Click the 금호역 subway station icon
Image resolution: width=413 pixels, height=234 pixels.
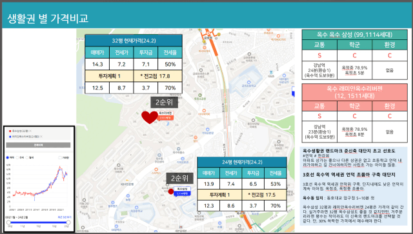tap(208, 33)
